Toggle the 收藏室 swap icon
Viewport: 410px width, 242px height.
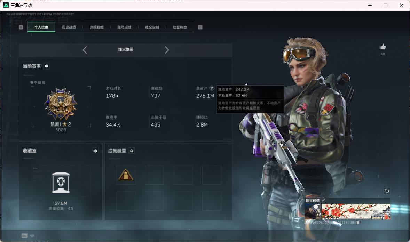95,151
